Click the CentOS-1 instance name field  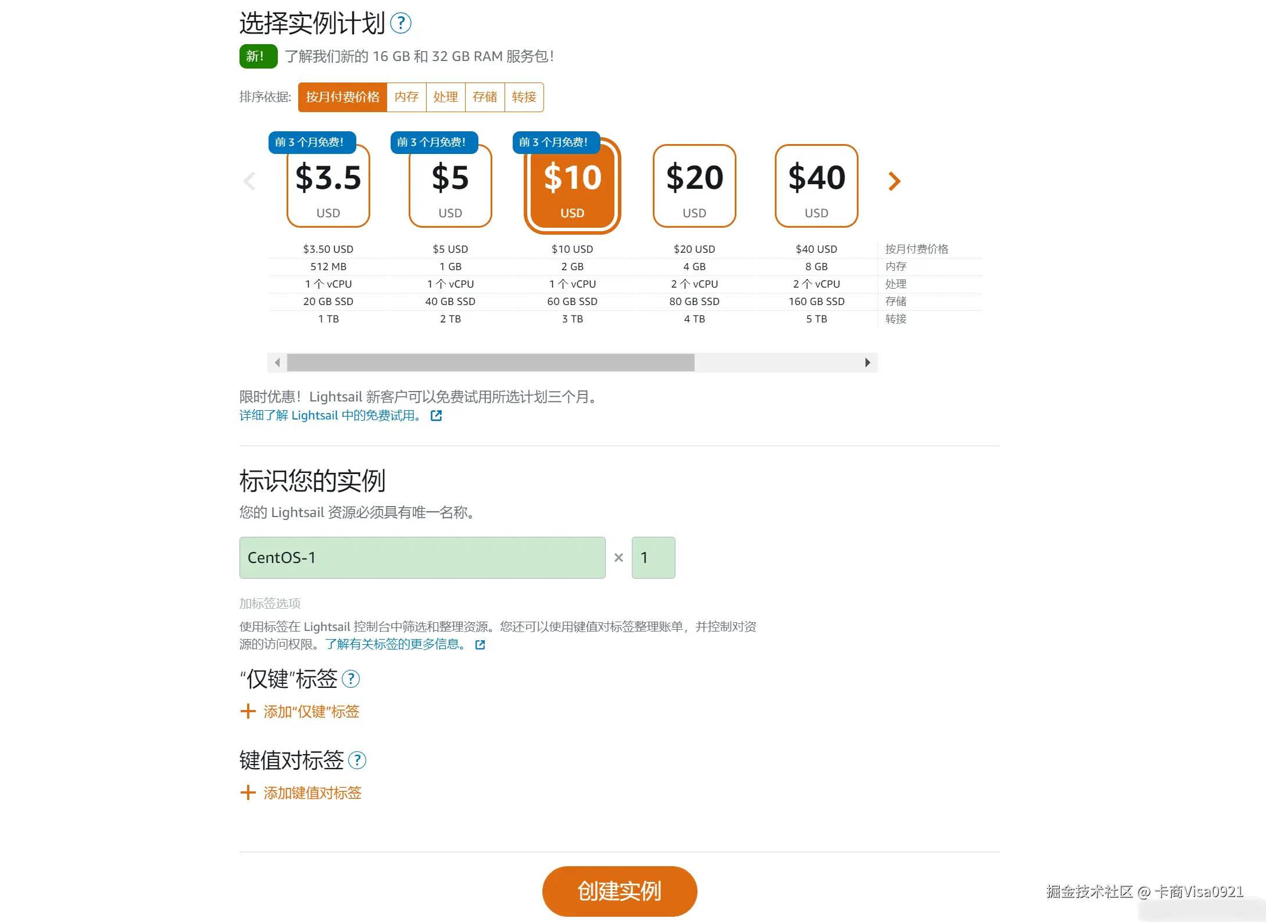click(422, 558)
